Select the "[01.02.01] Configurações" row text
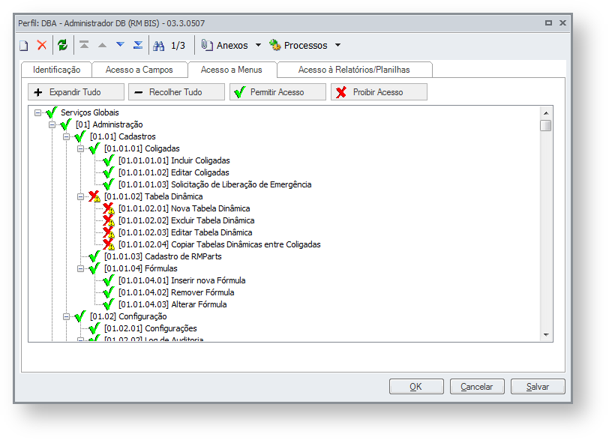 click(x=150, y=328)
